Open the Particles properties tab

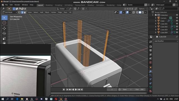click(150, 75)
